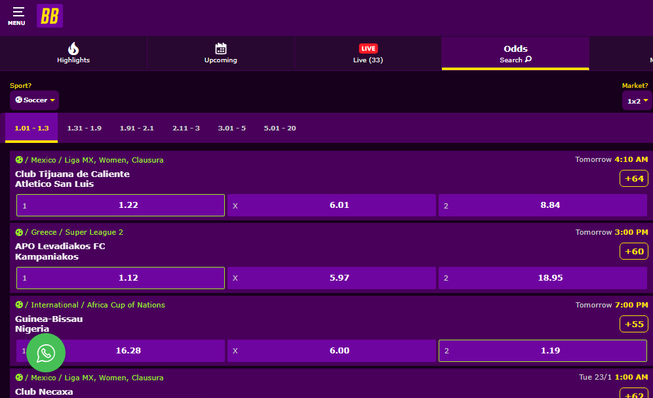This screenshot has width=653, height=398.
Task: Click the soccer ball icon beside International
Action: click(19, 305)
